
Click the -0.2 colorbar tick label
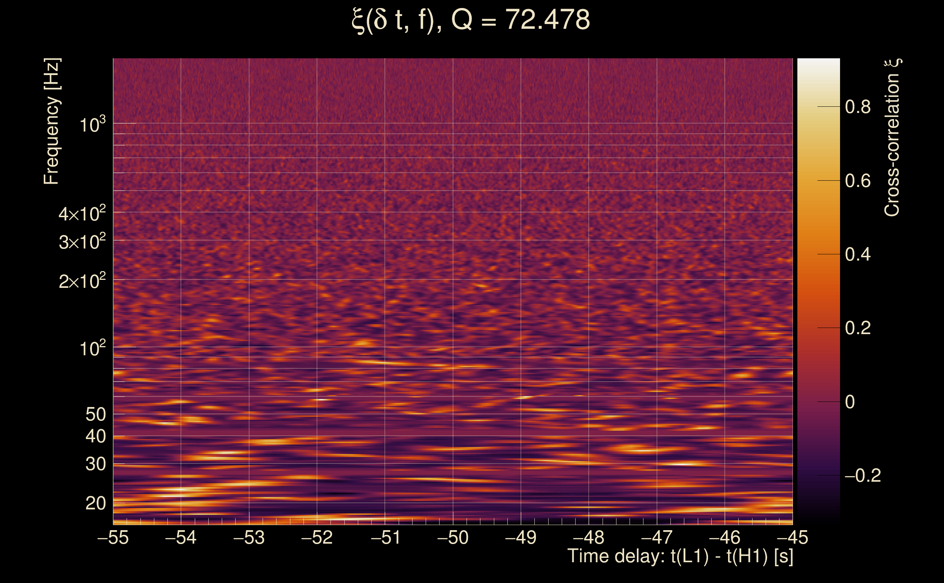coord(862,476)
